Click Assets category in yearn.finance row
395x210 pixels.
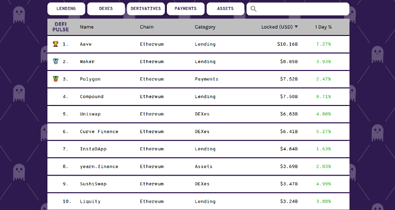click(x=203, y=166)
